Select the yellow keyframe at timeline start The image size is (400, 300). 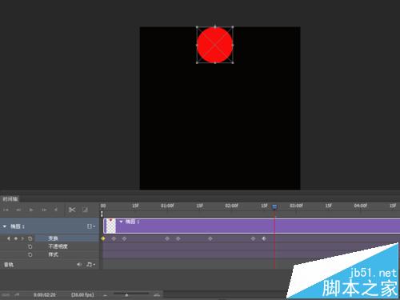point(103,238)
